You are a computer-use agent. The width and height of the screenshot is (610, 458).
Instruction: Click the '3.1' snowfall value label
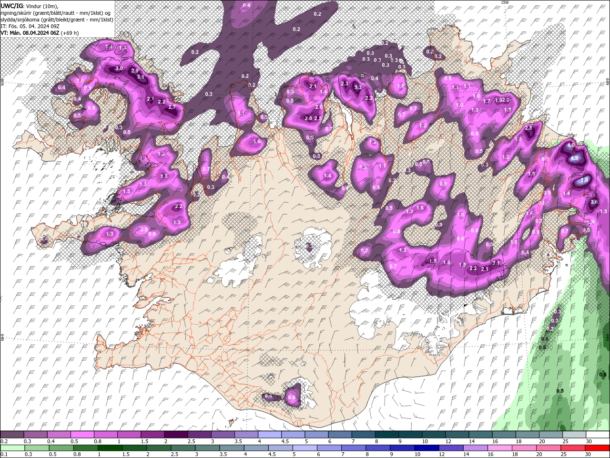point(141,77)
